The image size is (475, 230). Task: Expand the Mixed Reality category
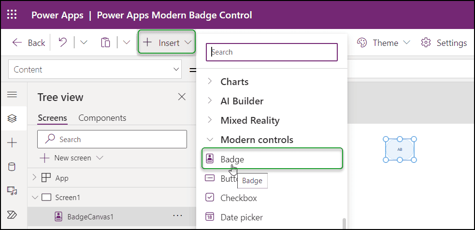[210, 120]
